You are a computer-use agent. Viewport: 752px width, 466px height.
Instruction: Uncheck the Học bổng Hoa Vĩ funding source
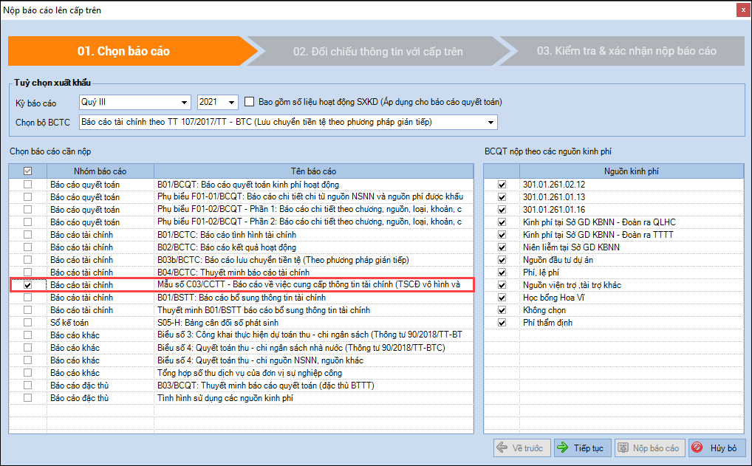tap(502, 298)
